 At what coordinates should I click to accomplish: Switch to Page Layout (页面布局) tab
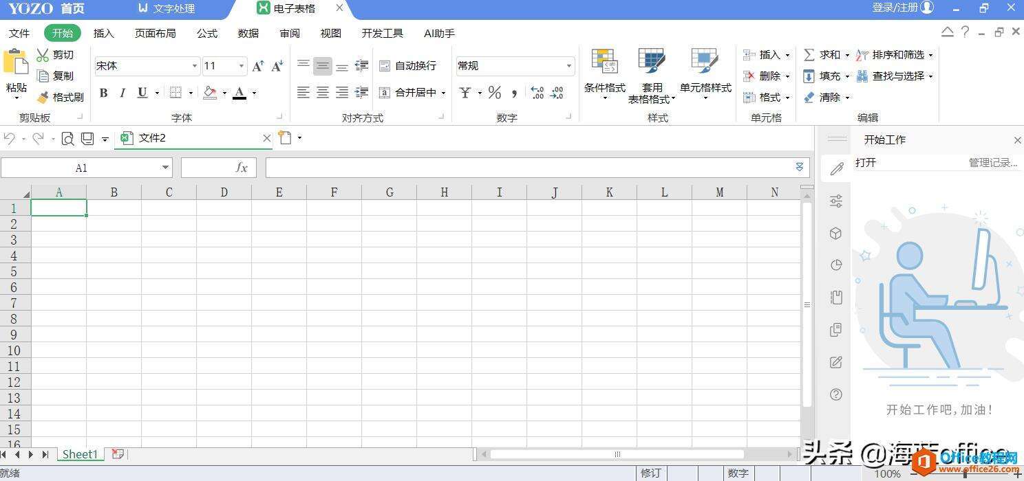[x=155, y=33]
